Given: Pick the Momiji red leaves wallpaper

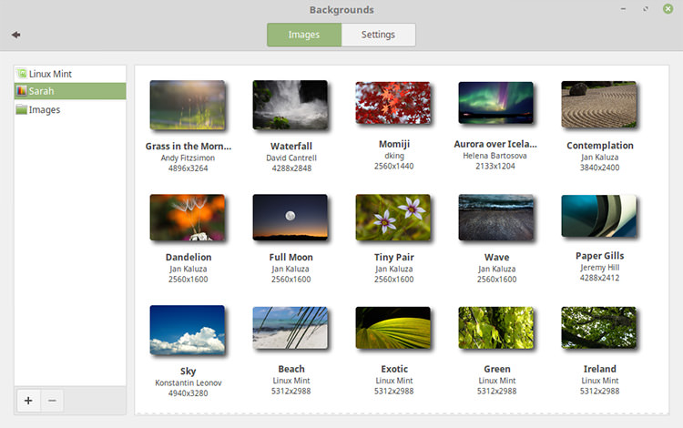Looking at the screenshot, I should (x=392, y=103).
